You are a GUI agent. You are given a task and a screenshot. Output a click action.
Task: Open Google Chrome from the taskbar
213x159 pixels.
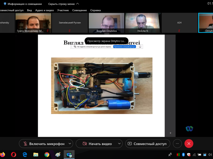(47, 154)
